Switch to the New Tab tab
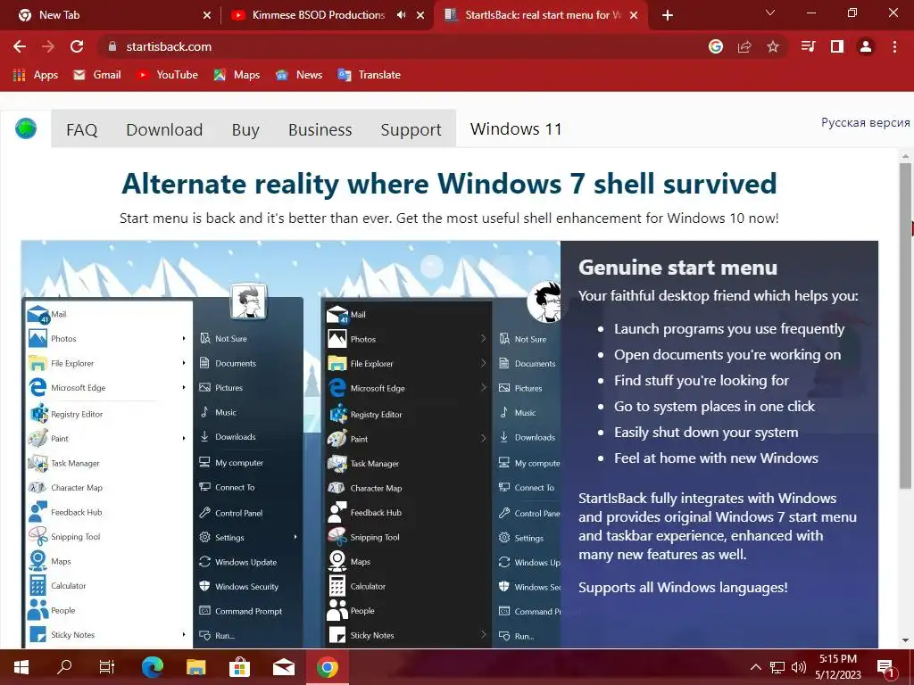This screenshot has width=914, height=685. (x=111, y=15)
